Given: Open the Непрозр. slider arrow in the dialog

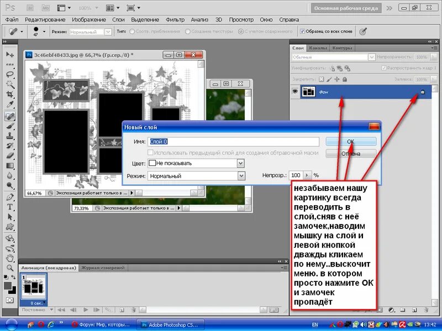Looking at the screenshot, I should click(x=307, y=175).
